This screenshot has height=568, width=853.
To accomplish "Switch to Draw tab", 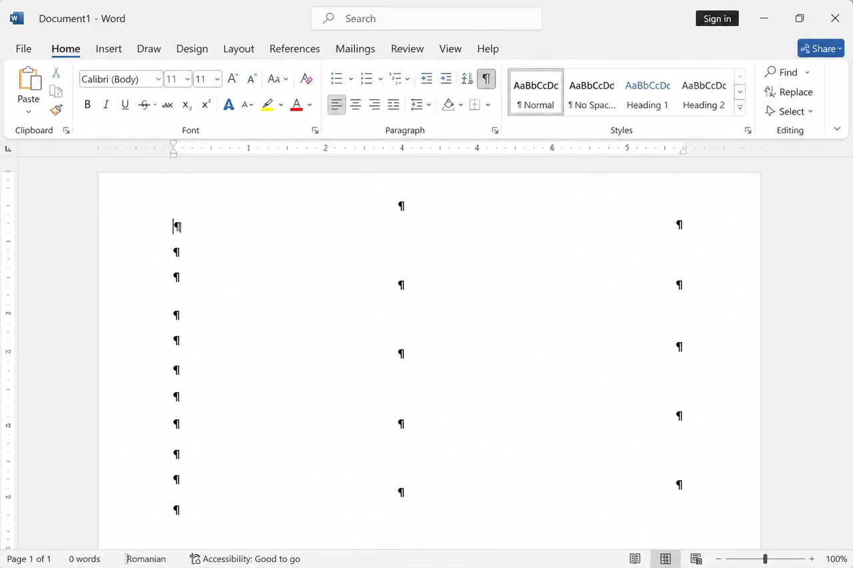I will pyautogui.click(x=149, y=49).
